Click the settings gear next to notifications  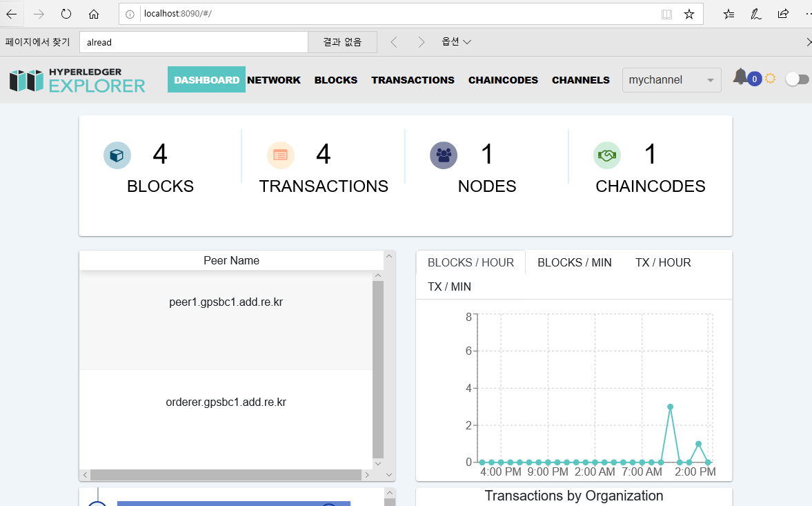pyautogui.click(x=771, y=79)
